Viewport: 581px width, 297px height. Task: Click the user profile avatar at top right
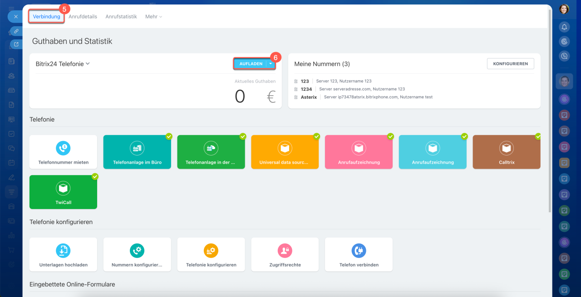[564, 9]
